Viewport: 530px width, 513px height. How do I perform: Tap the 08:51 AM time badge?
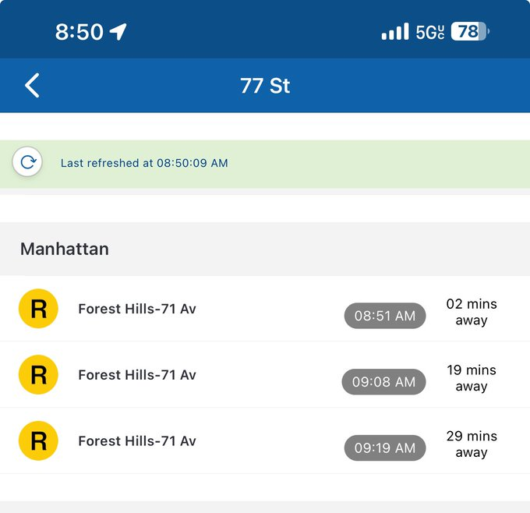click(x=385, y=316)
